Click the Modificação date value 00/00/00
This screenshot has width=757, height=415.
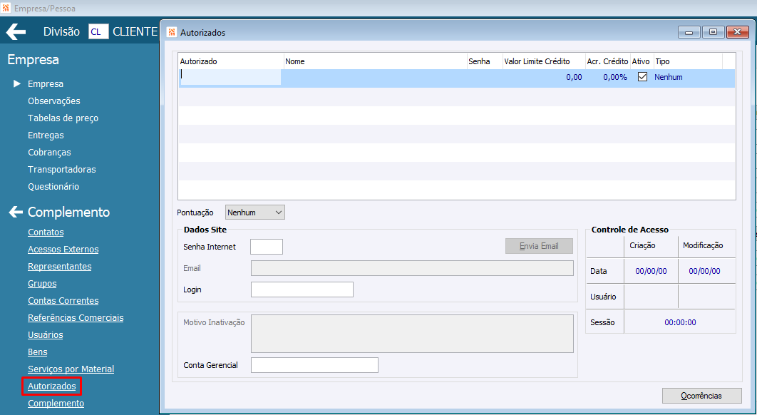tap(704, 271)
